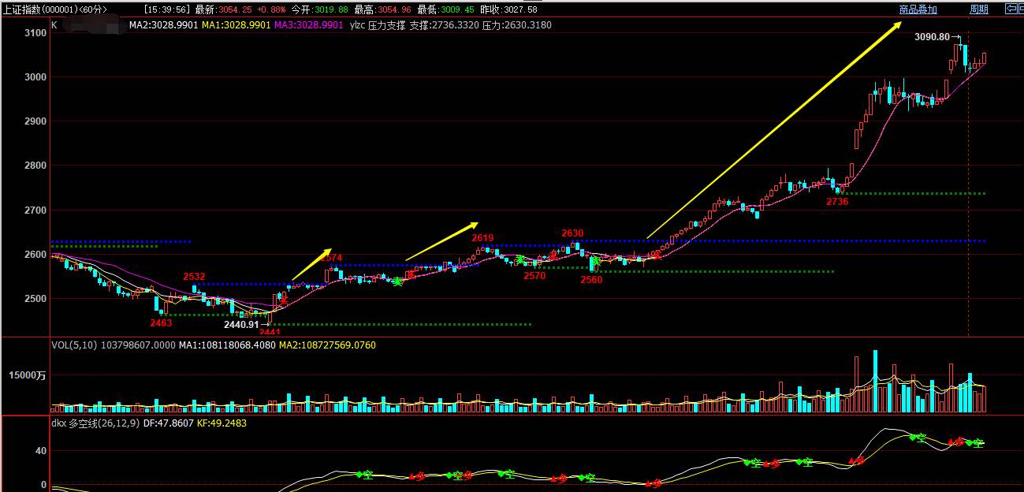Image resolution: width=1024 pixels, height=492 pixels.
Task: Click the tallest cyan volume bar
Action: [x=875, y=382]
